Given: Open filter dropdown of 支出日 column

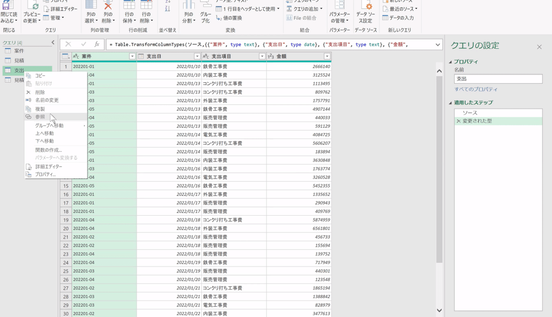Looking at the screenshot, I should click(197, 57).
